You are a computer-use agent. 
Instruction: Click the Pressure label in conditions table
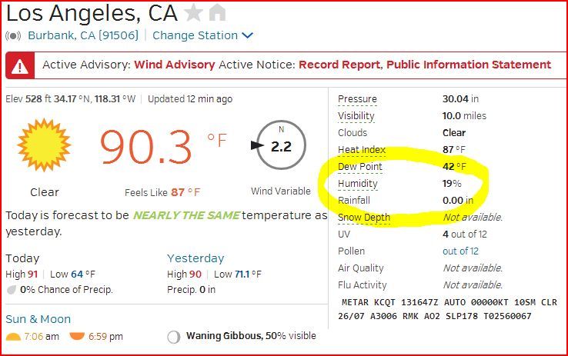coord(357,99)
